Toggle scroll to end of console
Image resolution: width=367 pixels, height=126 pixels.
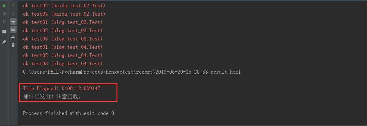pos(13,29)
